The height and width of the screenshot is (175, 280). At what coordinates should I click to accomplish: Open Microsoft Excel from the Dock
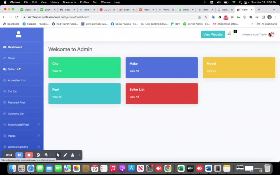pyautogui.click(x=181, y=168)
